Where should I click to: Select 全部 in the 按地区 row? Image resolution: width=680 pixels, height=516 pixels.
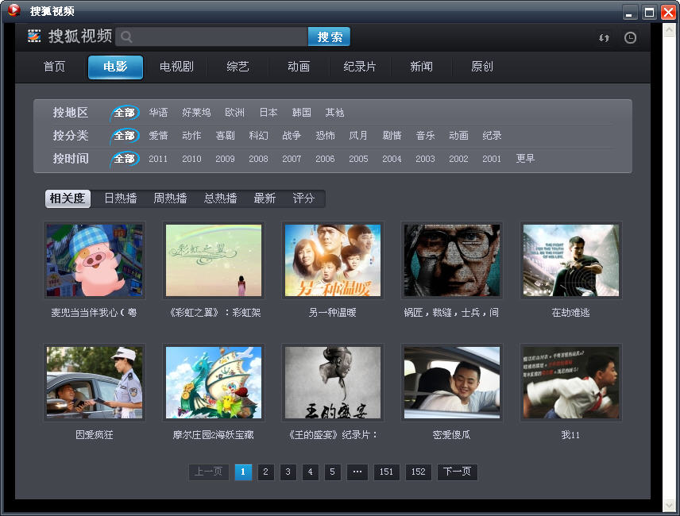click(125, 113)
